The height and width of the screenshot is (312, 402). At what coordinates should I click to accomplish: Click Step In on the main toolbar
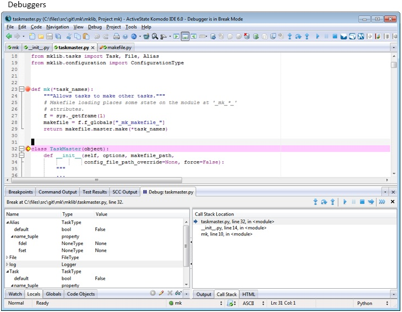(x=289, y=37)
